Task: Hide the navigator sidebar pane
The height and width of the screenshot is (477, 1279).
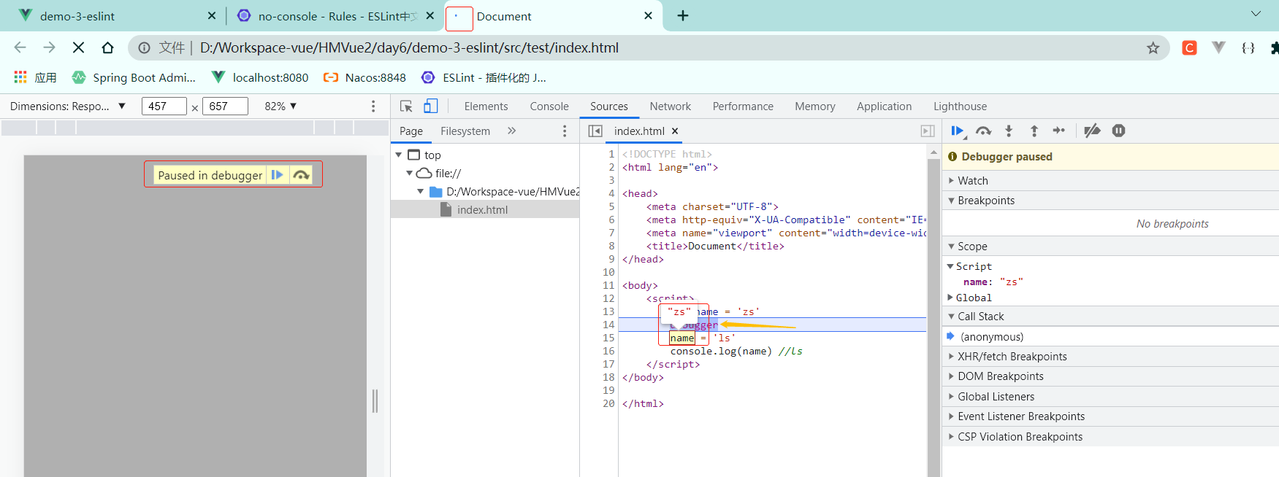Action: click(595, 131)
